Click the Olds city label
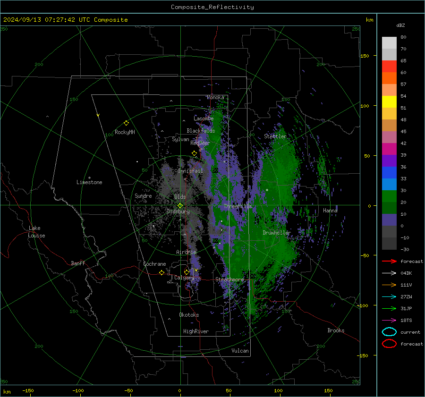Screen dimensions: 425x397 pyautogui.click(x=180, y=197)
